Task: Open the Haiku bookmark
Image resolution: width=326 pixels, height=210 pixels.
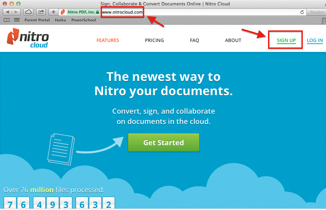Action: click(x=60, y=20)
